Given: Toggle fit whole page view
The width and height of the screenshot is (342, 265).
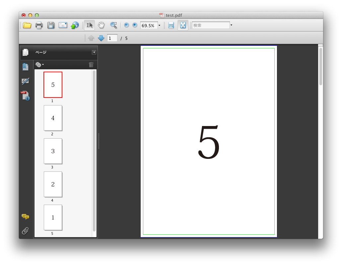Looking at the screenshot, I should (x=183, y=25).
